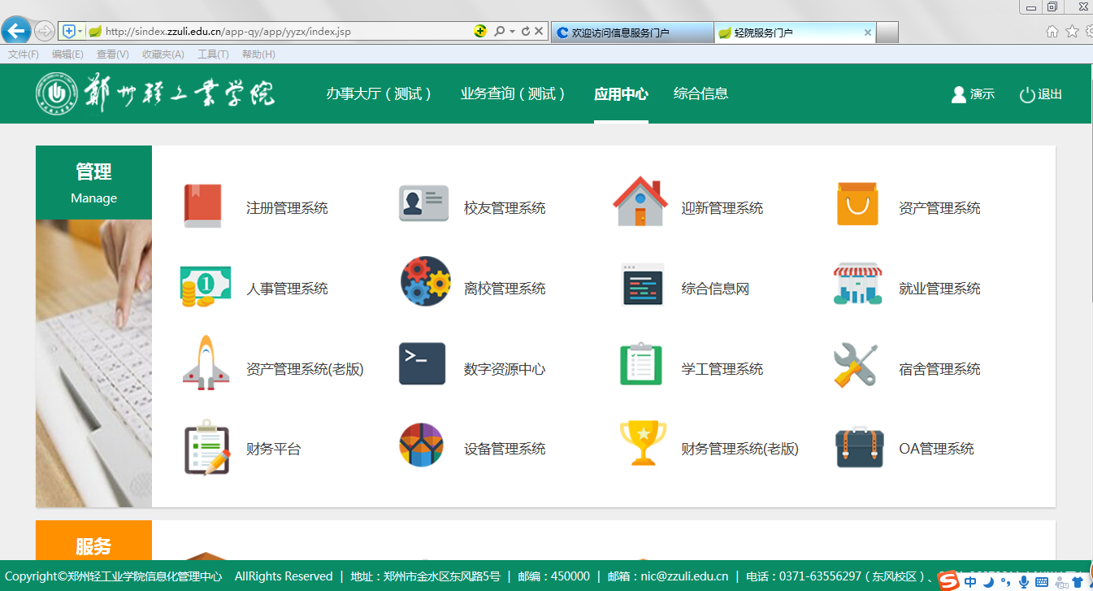Open the OA管理系统 briefcase icon
This screenshot has height=591, width=1093.
click(859, 447)
